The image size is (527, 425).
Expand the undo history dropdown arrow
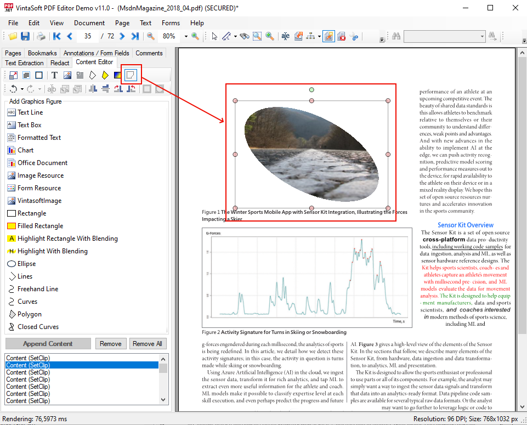tap(22, 89)
